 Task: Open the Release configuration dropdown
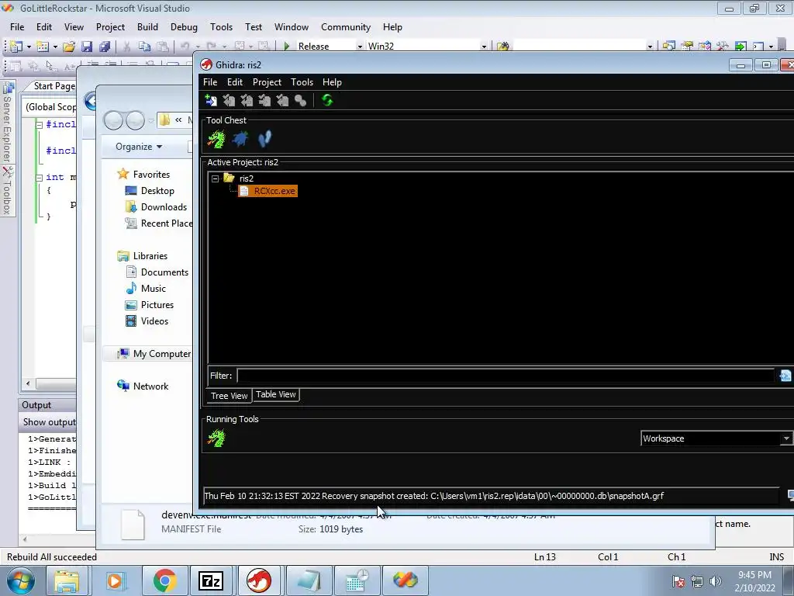click(360, 46)
